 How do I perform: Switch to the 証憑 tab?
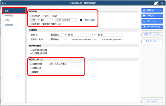(x=7, y=20)
